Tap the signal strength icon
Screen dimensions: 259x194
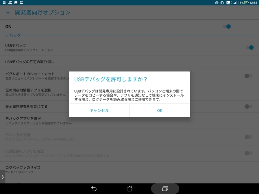coord(235,3)
